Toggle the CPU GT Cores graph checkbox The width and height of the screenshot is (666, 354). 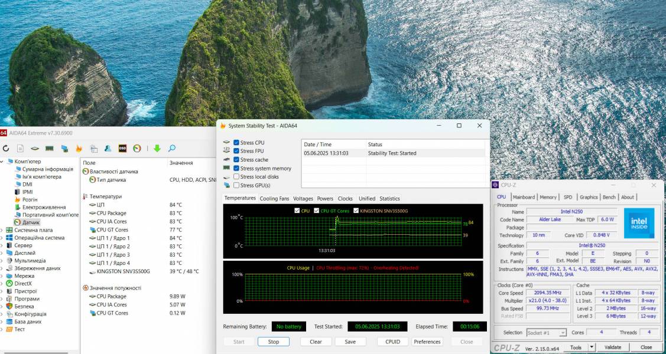(x=316, y=211)
